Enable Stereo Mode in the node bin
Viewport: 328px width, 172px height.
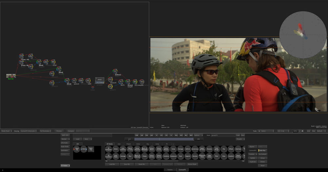coord(192,164)
